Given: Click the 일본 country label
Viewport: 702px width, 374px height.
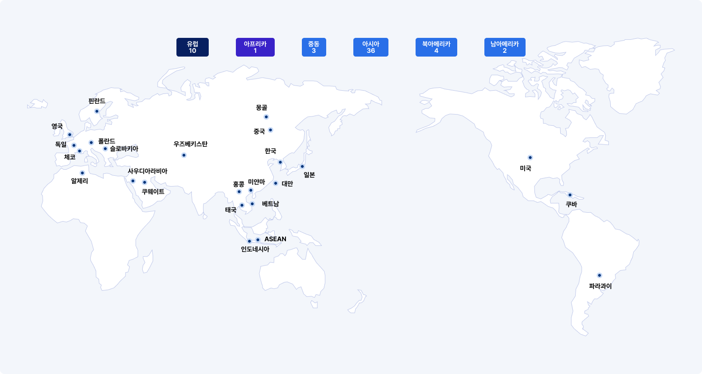Looking at the screenshot, I should tap(309, 175).
